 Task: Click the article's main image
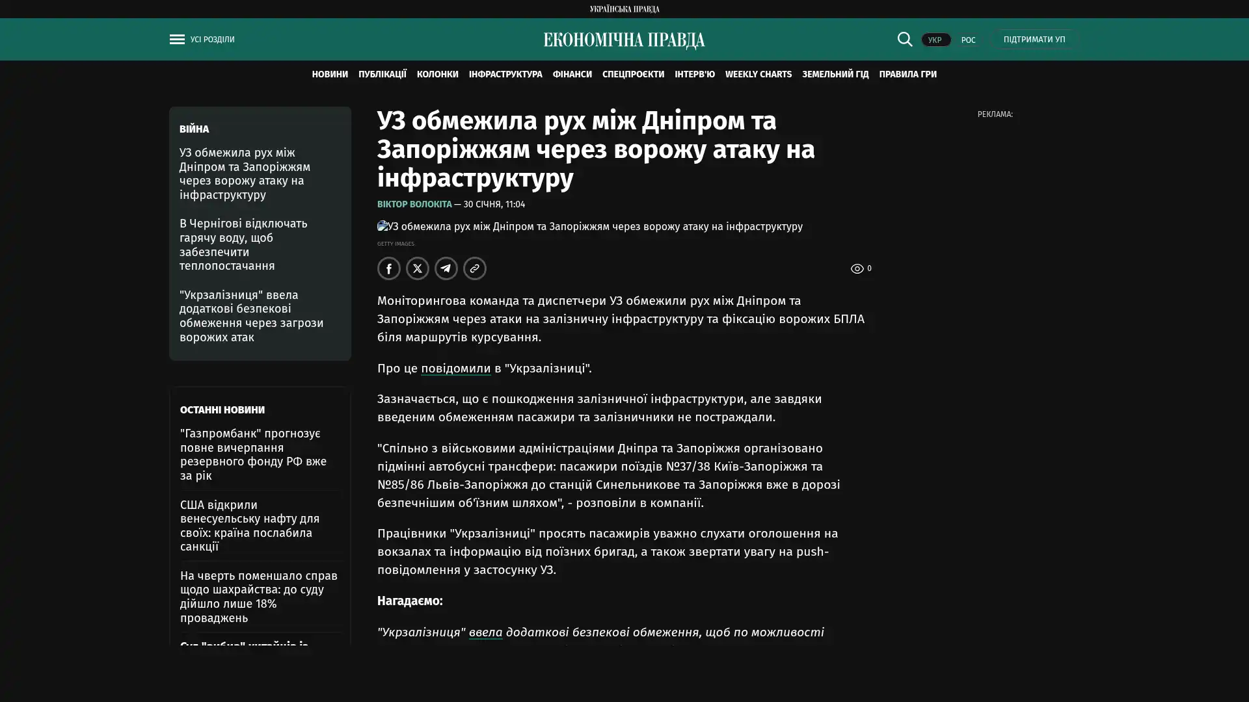tap(589, 227)
